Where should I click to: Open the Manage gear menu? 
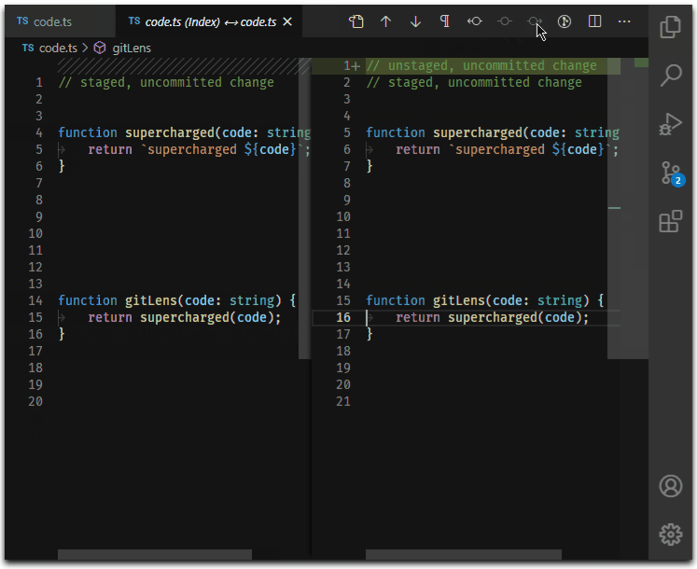tap(670, 534)
